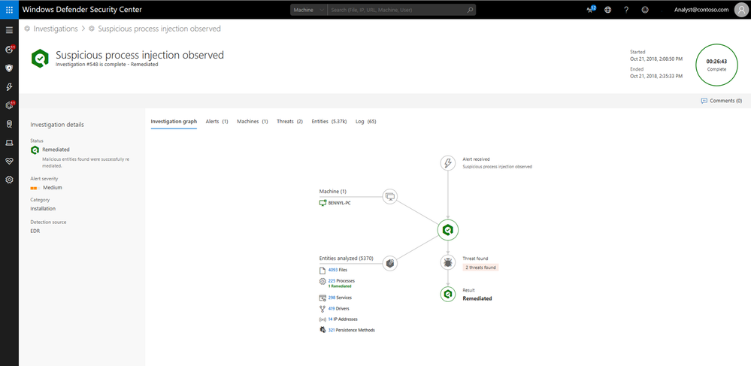This screenshot has height=366, width=751.
Task: Click the 1 Remediated processes label
Action: pos(340,286)
